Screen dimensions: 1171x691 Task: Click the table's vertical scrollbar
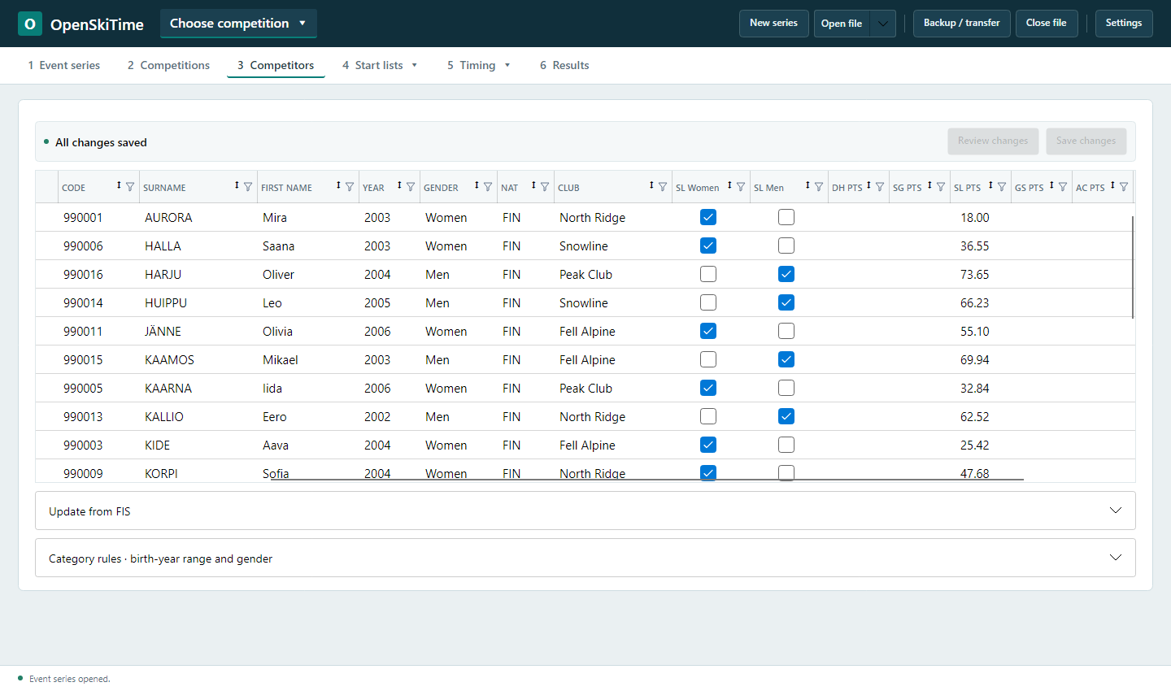tap(1133, 267)
